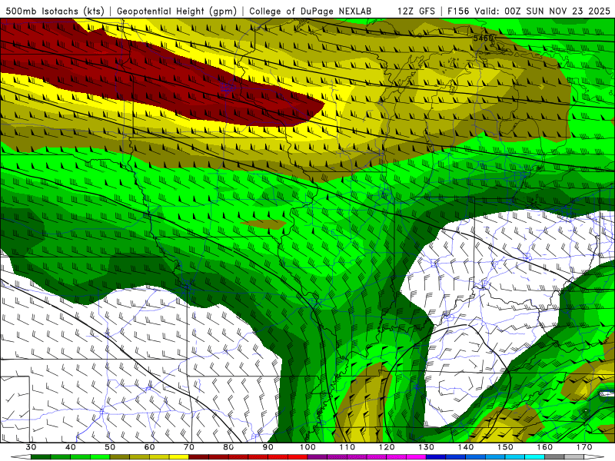This screenshot has height=461, width=615.
Task: Click the 'Geopotential Height (gpm)' header text
Action: pos(177,11)
